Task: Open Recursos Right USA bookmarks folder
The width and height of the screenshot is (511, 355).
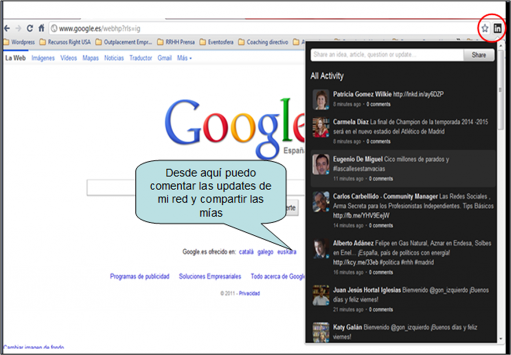Action: click(65, 42)
